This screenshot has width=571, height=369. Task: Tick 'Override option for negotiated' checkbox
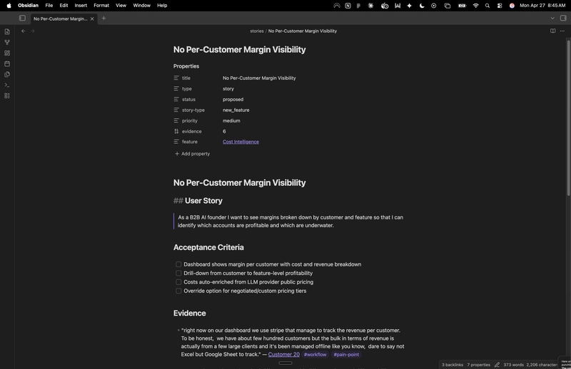coord(178,291)
